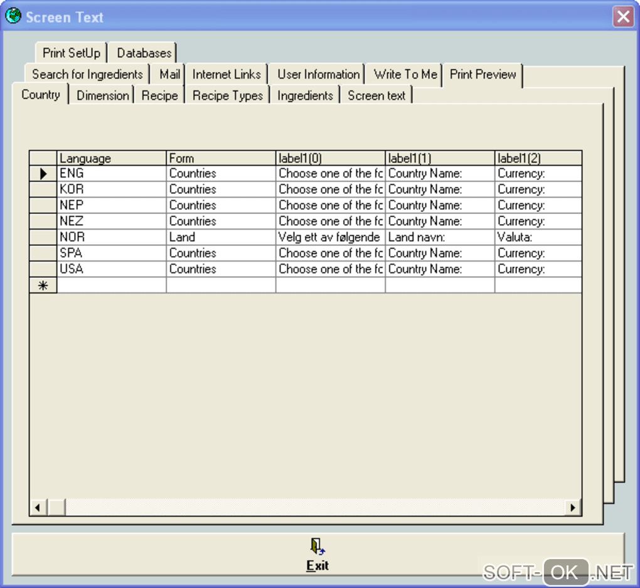Click the Land form cell
The height and width of the screenshot is (588, 640).
[221, 237]
